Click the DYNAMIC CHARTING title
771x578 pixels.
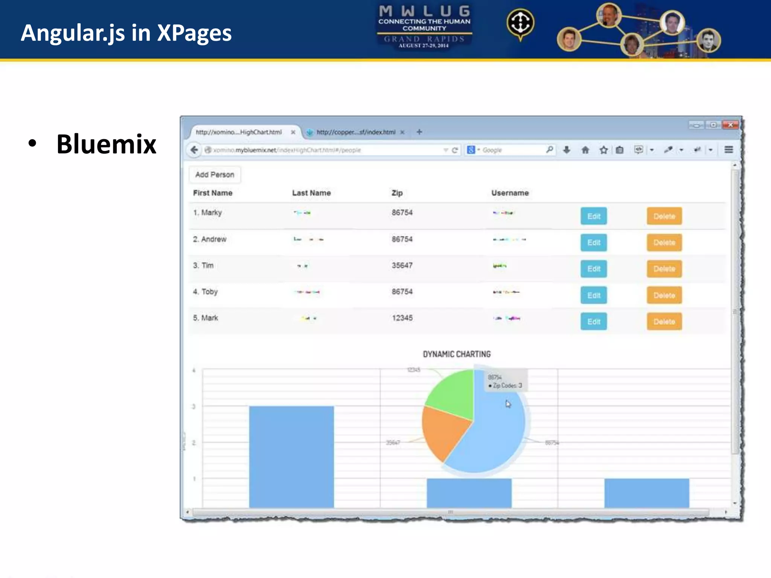[457, 354]
